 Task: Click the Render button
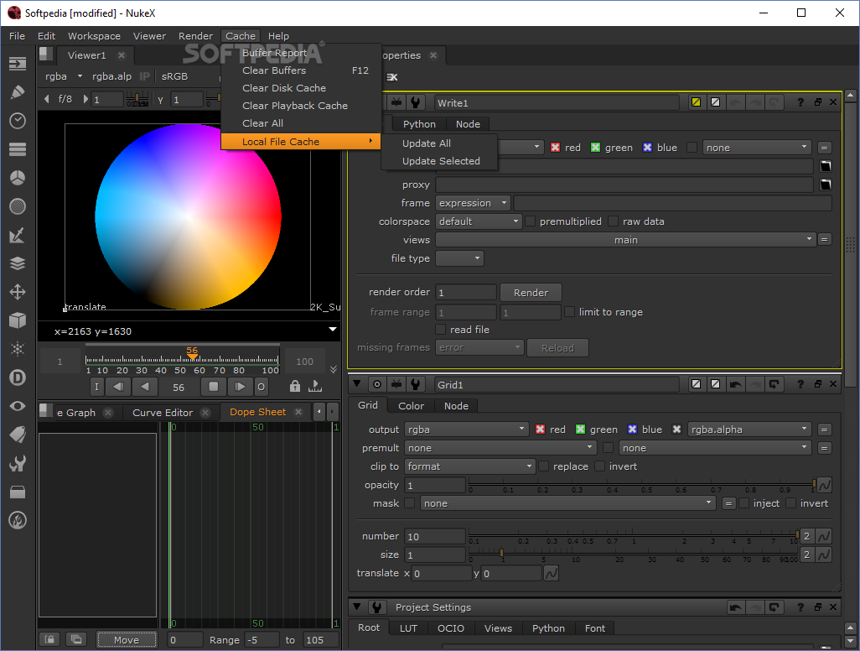click(531, 293)
